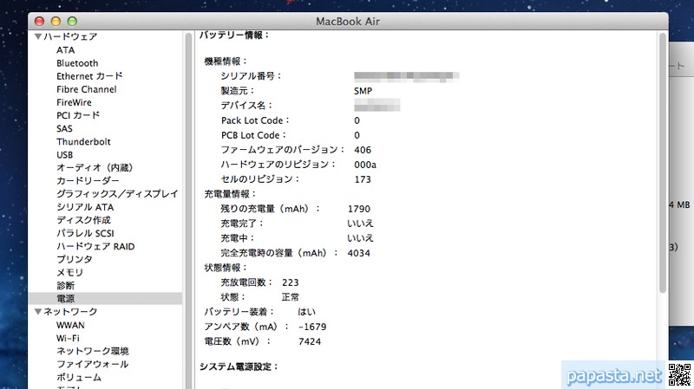Collapse the ハードウェア tree section
The height and width of the screenshot is (389, 694).
(38, 37)
